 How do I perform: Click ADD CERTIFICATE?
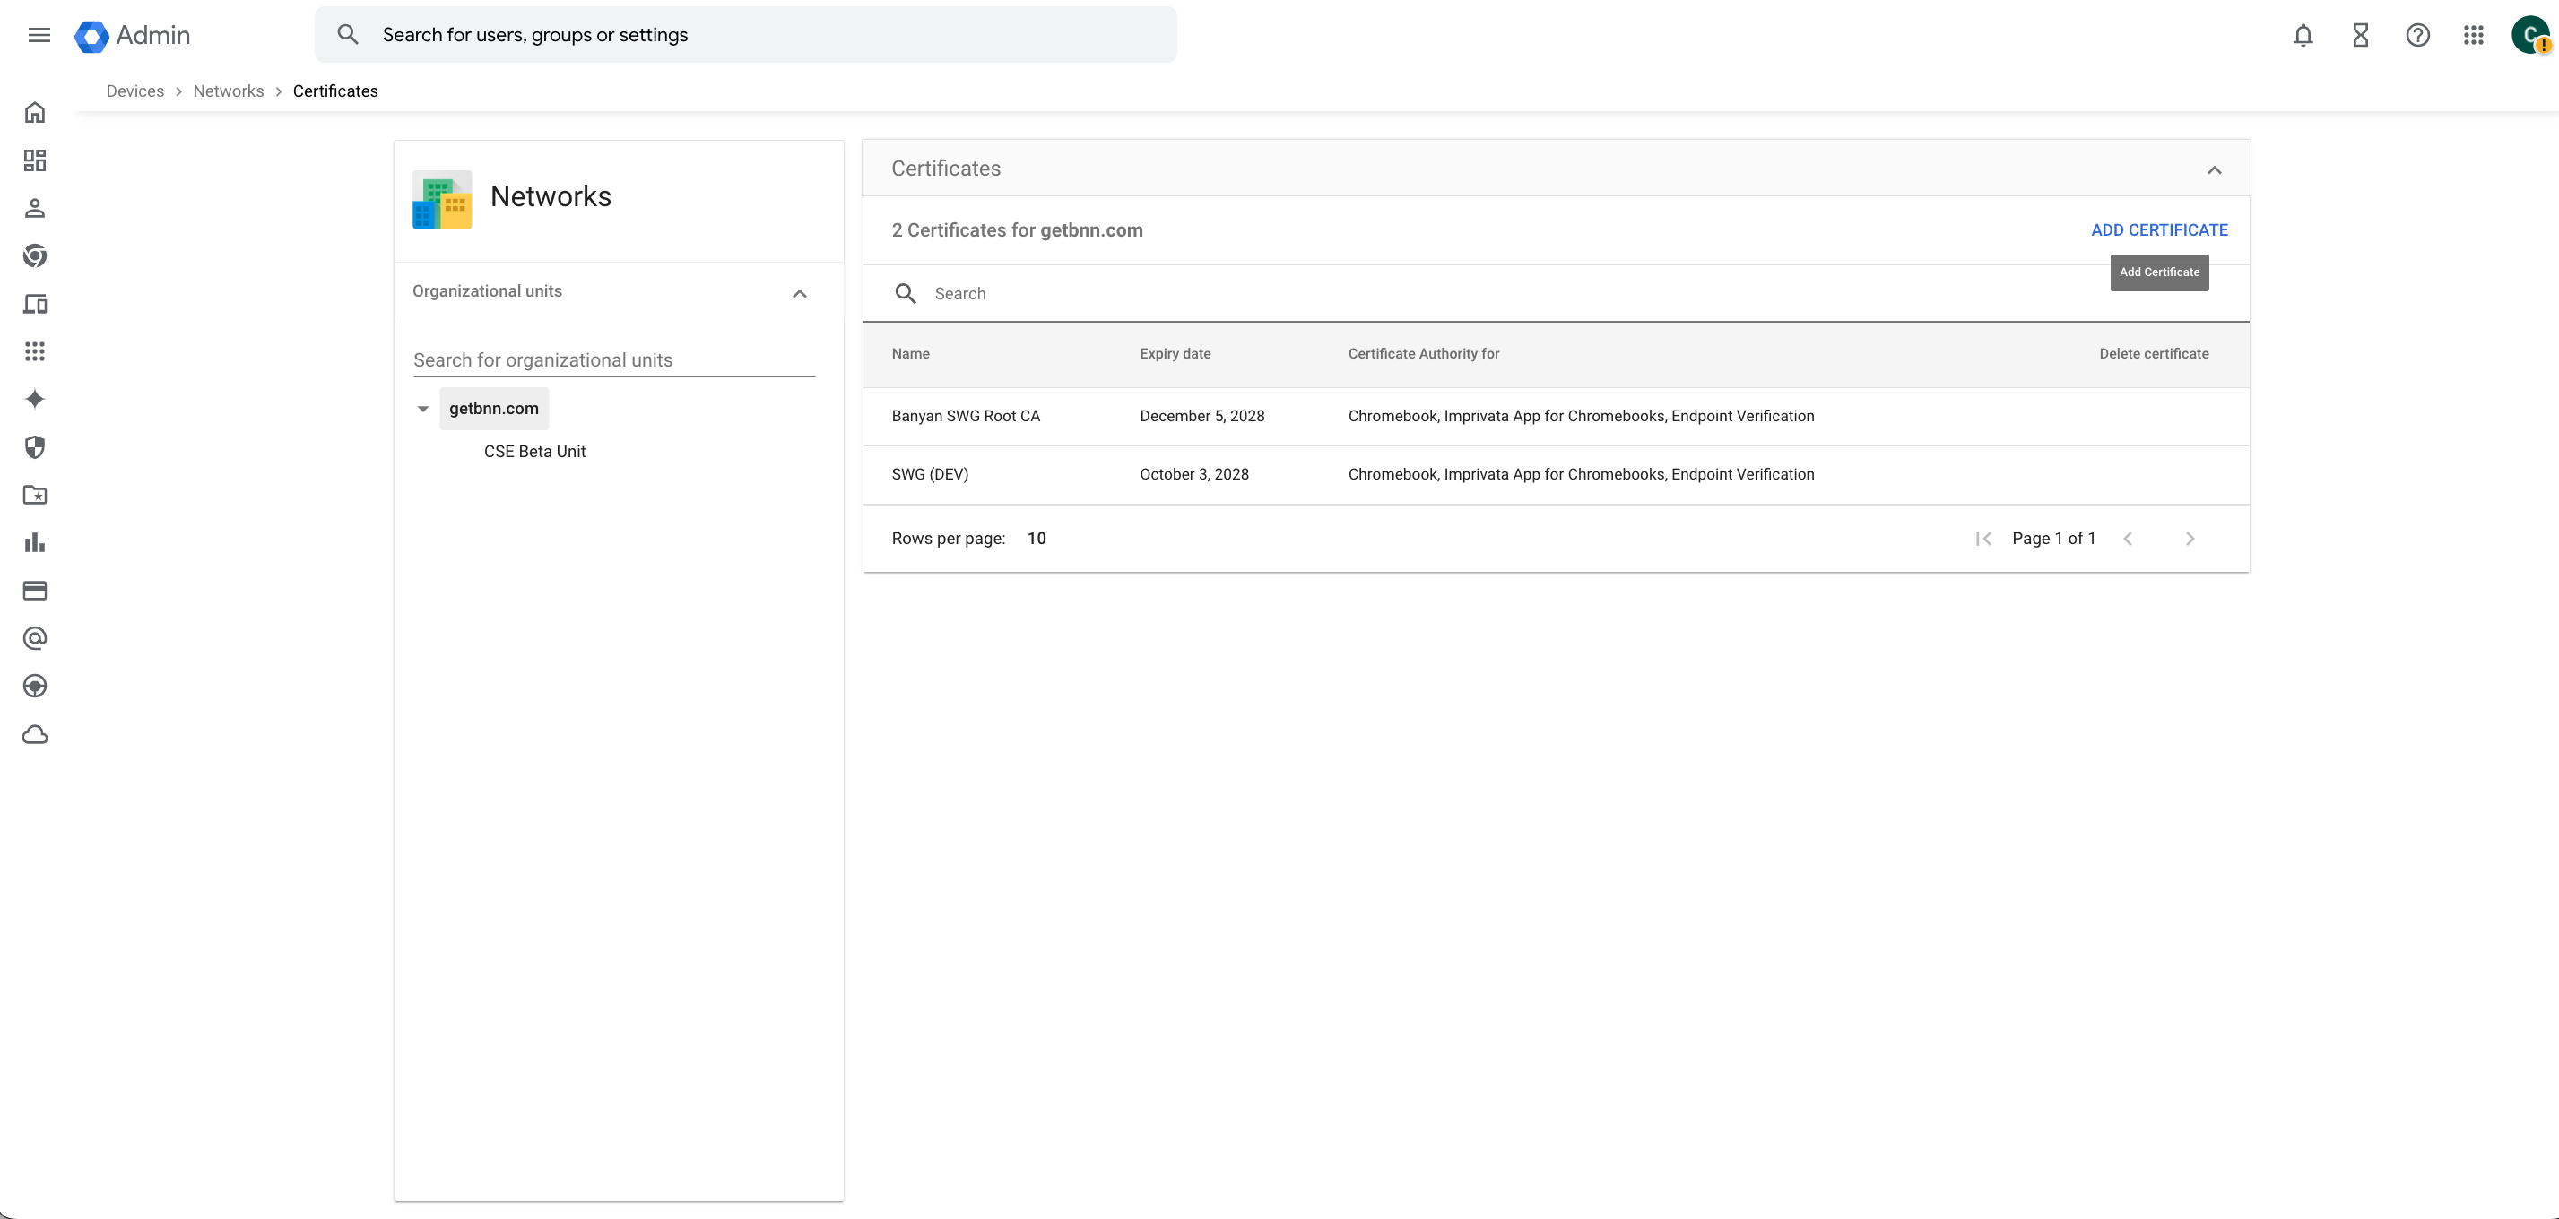point(2159,230)
